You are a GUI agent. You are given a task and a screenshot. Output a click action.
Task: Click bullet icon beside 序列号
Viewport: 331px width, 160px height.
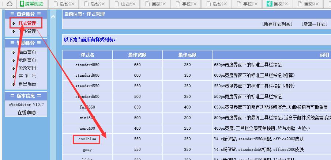click(x=14, y=76)
